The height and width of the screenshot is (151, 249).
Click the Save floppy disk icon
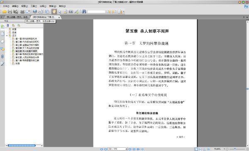10,12
